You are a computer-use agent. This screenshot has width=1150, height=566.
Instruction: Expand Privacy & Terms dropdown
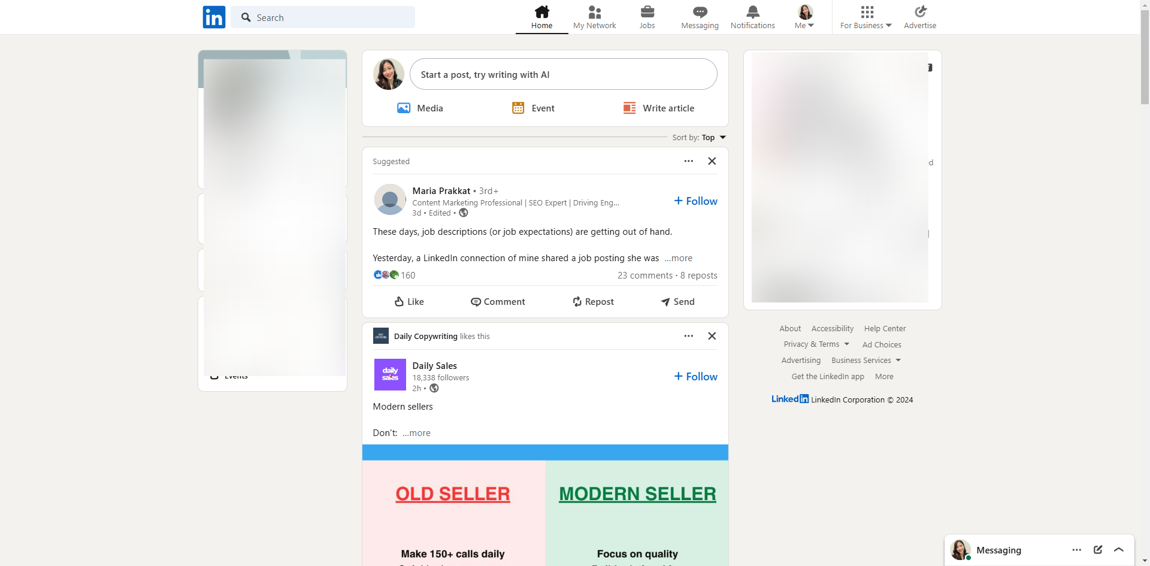point(816,344)
